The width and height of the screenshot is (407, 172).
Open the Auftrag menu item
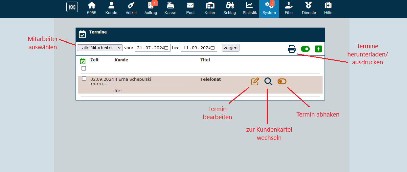(x=151, y=9)
